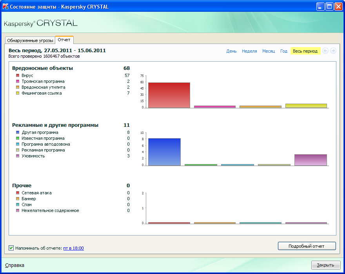345x274 pixels.
Task: Open reminder schedule link пт в 18:00
Action: pos(73,248)
